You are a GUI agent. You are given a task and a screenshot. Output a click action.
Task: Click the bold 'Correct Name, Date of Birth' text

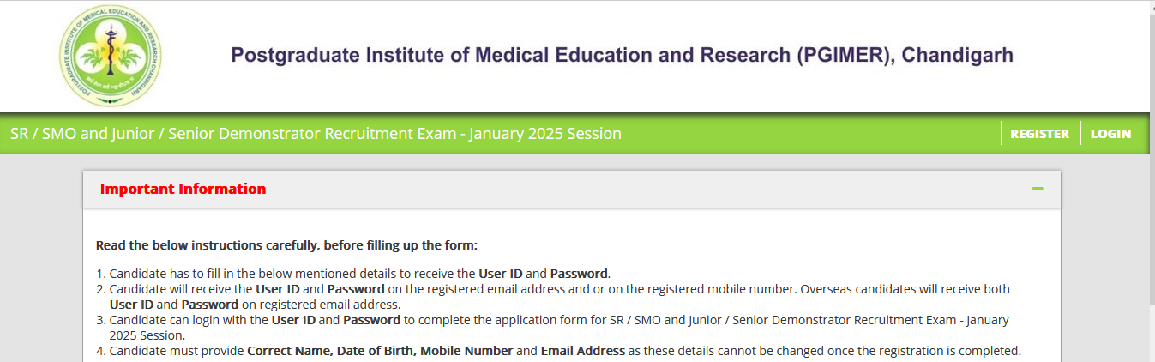[x=332, y=351]
